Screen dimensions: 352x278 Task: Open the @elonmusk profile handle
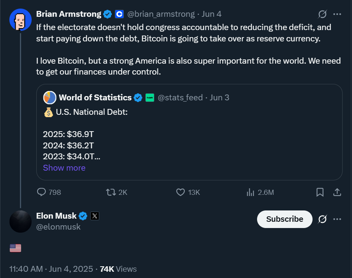tap(58, 226)
